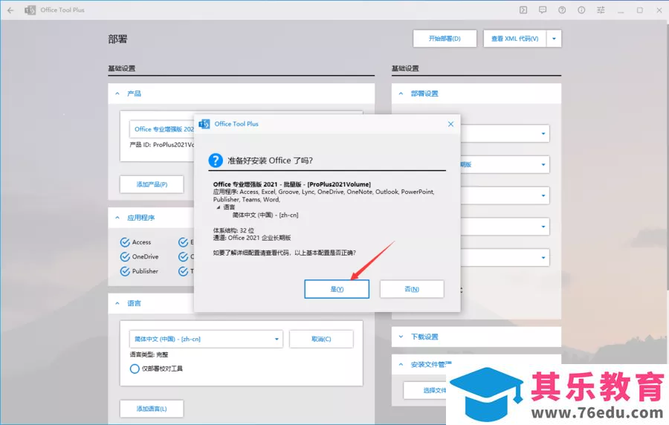669x425 pixels.
Task: Collapse the 语言 tree node in dialog
Action: [219, 207]
